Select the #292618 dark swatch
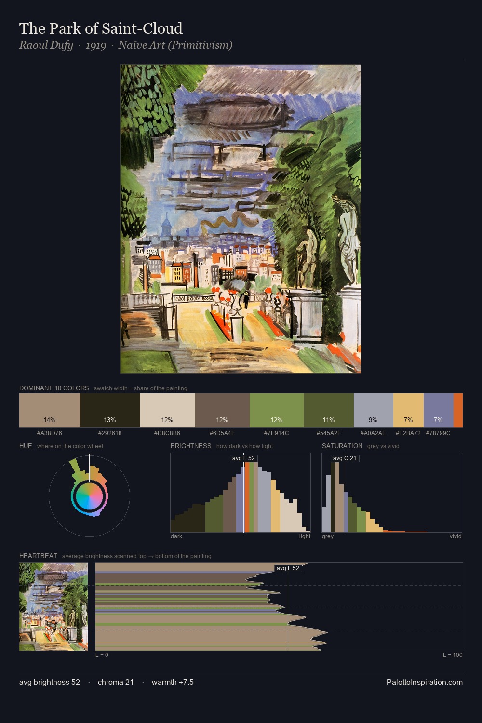Screen dimensions: 482x723 (110, 410)
